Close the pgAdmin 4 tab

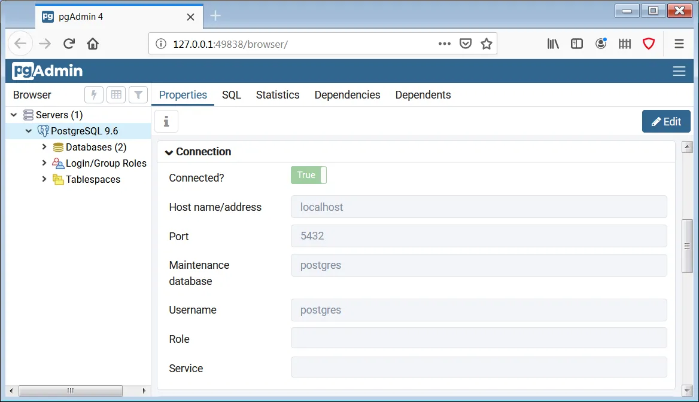coord(190,17)
